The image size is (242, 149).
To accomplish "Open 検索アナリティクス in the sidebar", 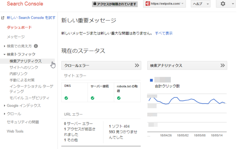I will tap(26, 61).
